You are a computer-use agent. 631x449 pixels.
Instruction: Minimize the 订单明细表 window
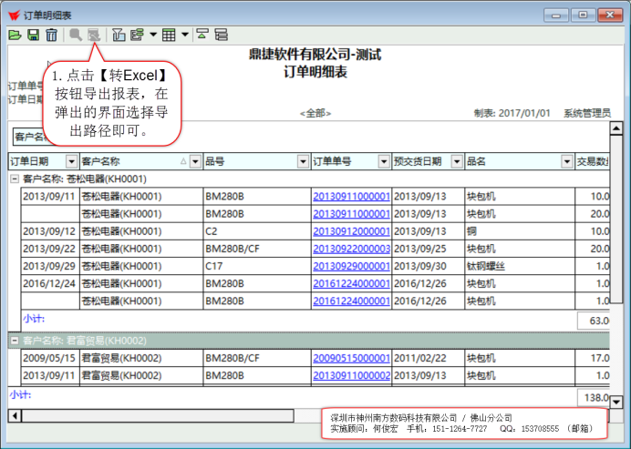click(556, 15)
